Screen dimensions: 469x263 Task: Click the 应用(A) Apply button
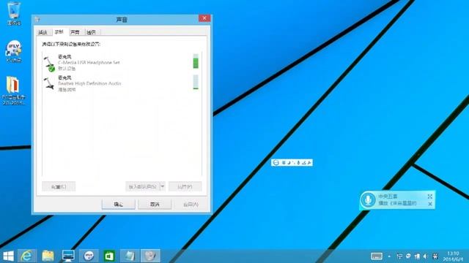click(191, 205)
